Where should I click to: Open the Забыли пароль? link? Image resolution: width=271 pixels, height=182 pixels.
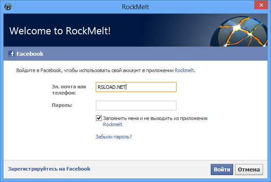(x=114, y=137)
